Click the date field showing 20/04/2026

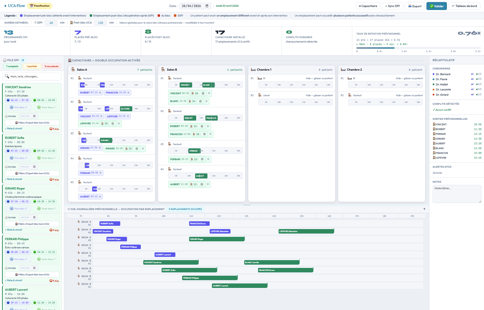tap(195, 6)
